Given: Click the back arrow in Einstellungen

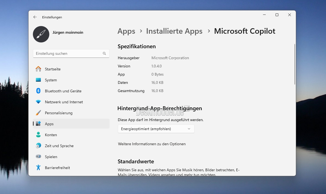Looking at the screenshot, I should tap(35, 17).
